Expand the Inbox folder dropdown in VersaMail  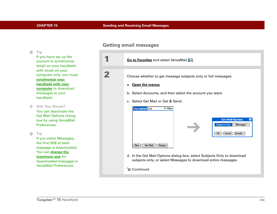[168, 108]
